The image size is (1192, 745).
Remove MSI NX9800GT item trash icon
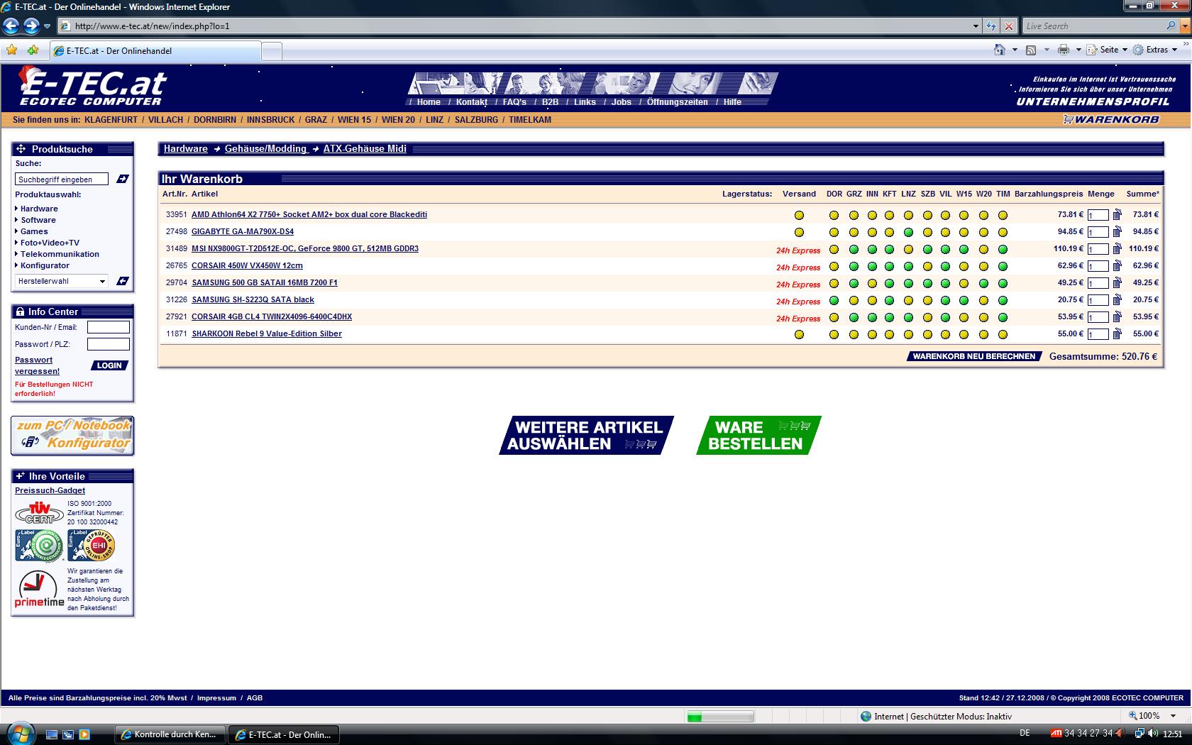1117,248
